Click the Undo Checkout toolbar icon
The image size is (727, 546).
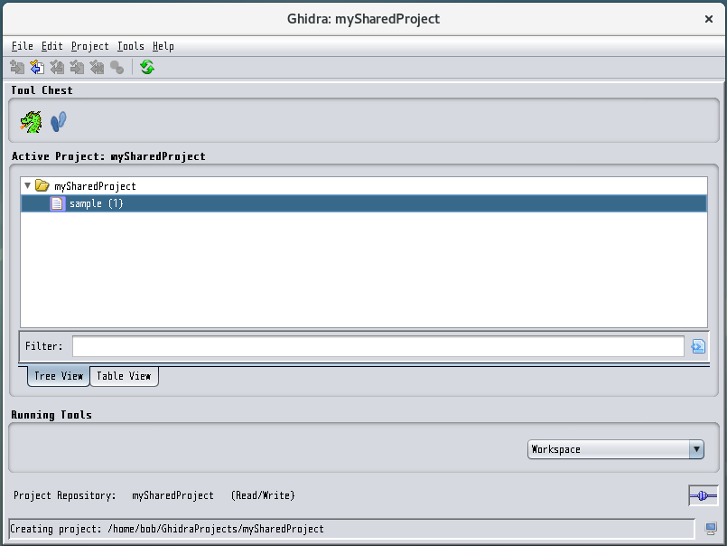tap(97, 68)
